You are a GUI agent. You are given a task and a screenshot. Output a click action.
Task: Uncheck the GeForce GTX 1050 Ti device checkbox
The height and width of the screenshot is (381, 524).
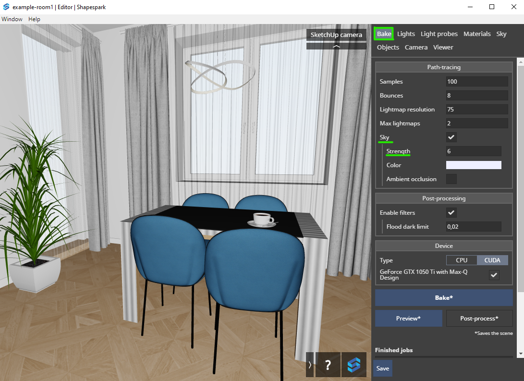494,275
